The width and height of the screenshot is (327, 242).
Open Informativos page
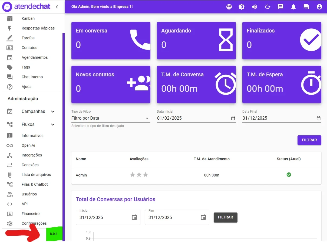32,136
